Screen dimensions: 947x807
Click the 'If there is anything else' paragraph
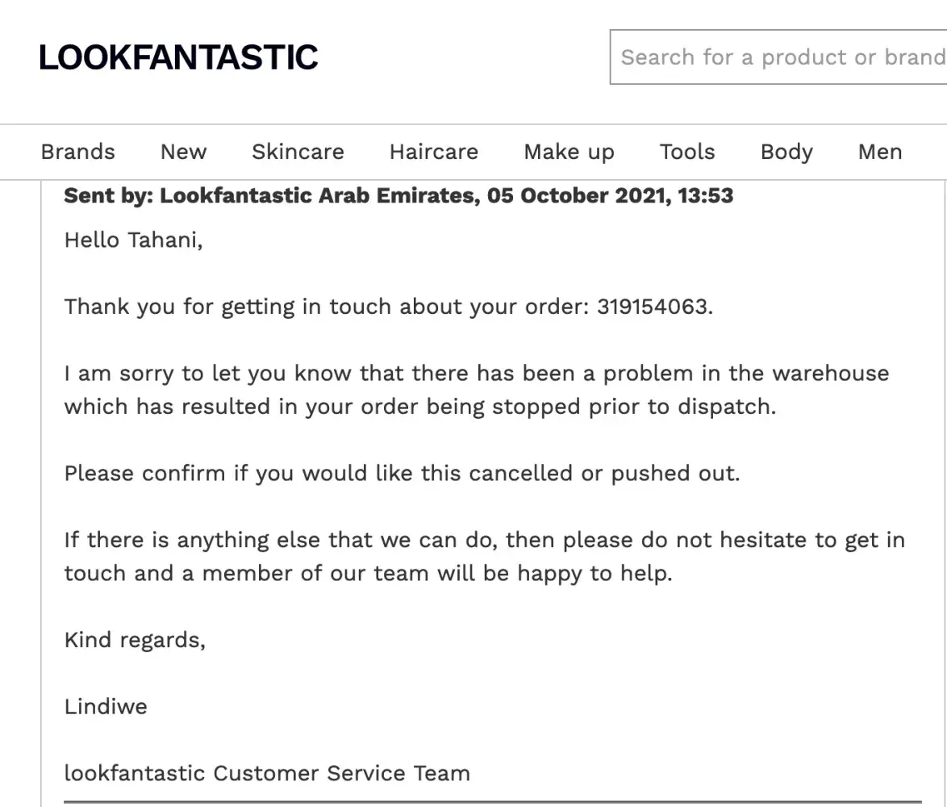(484, 556)
